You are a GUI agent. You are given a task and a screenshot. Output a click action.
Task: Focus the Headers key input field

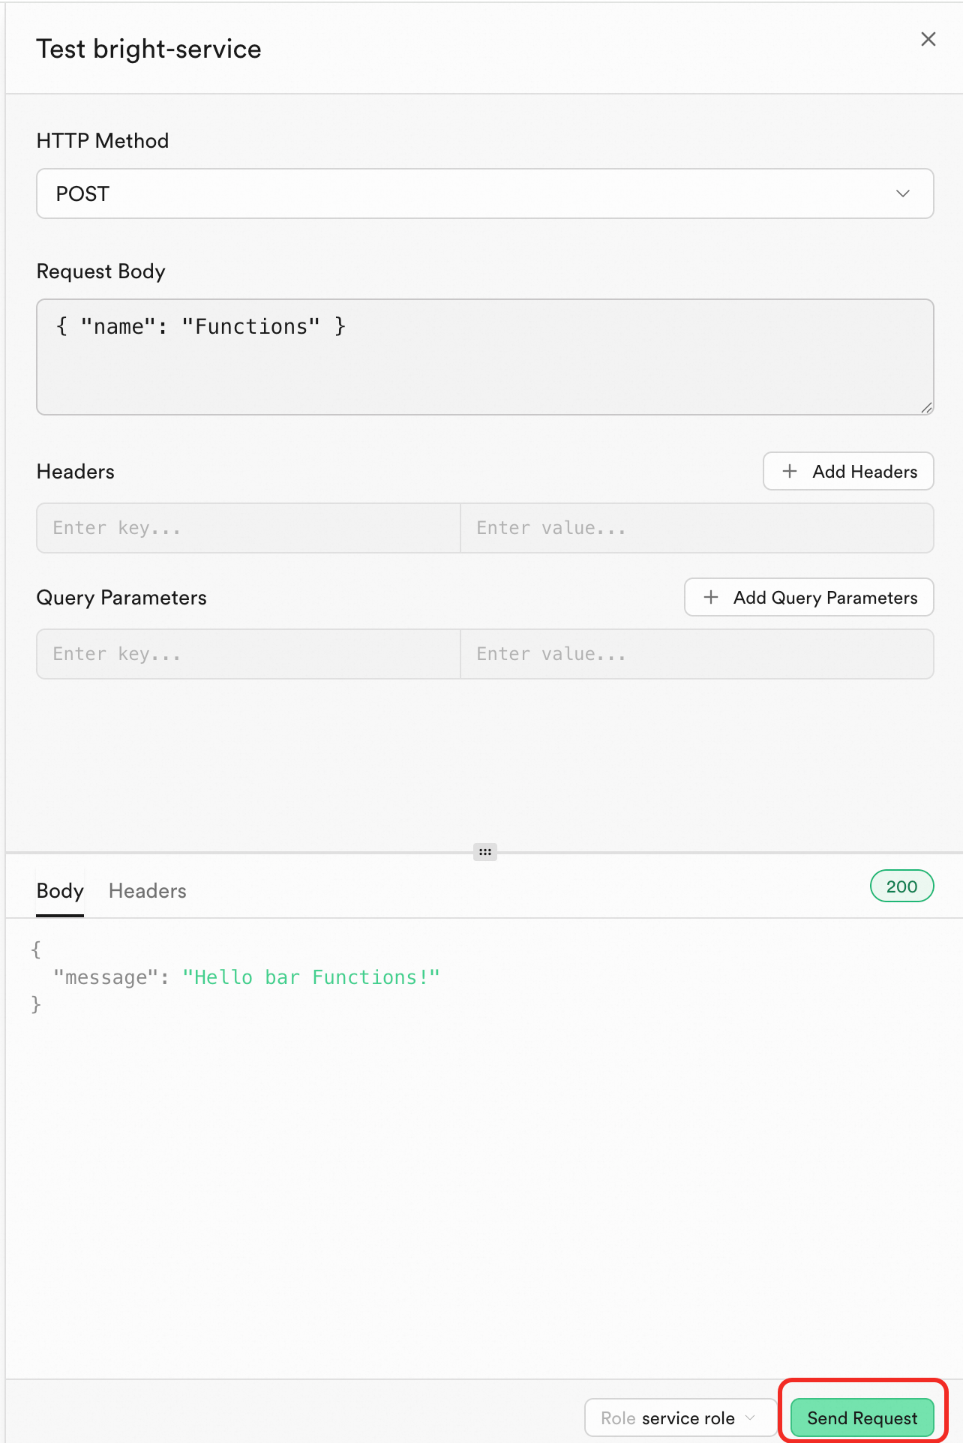pyautogui.click(x=248, y=528)
